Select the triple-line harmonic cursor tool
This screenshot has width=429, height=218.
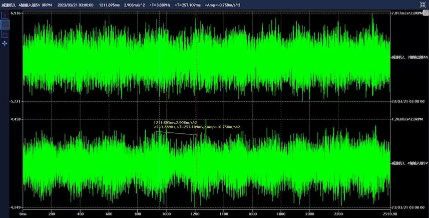pos(5,34)
